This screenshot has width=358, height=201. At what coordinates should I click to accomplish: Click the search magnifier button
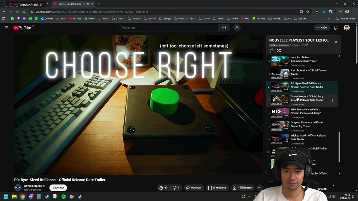(x=224, y=28)
